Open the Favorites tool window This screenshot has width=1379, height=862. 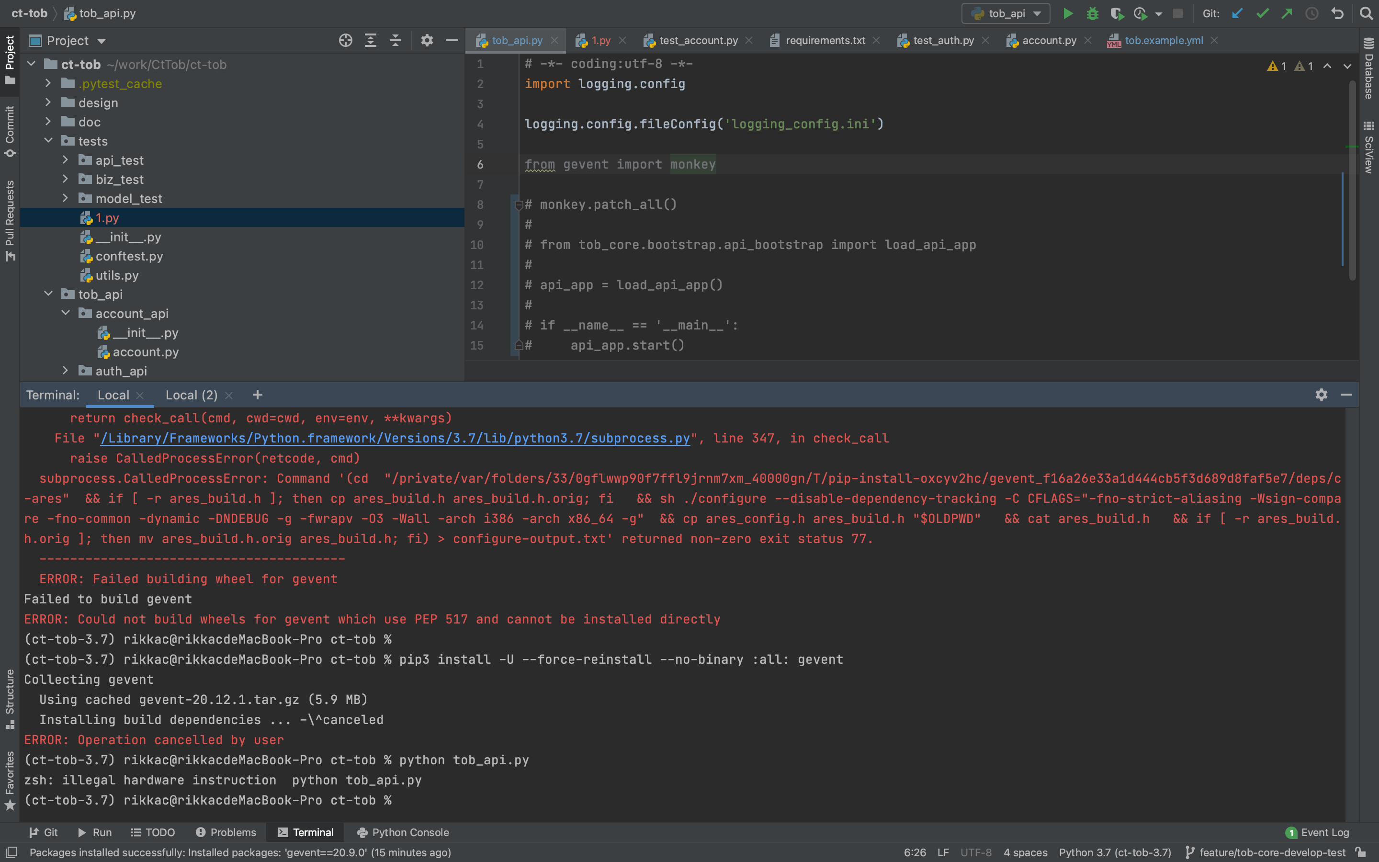pyautogui.click(x=10, y=780)
